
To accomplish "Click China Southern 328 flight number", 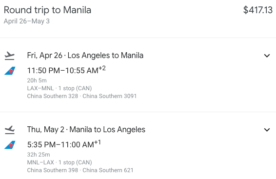I will click(53, 96).
